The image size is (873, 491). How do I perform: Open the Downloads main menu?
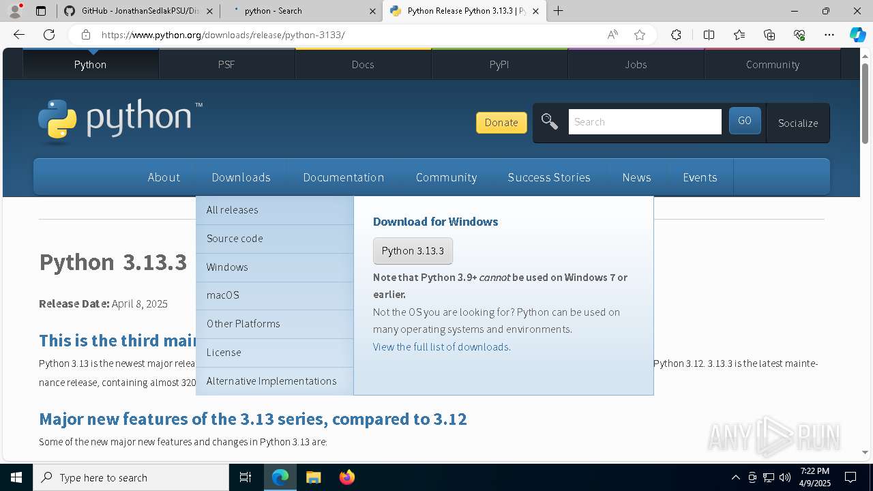click(x=241, y=177)
